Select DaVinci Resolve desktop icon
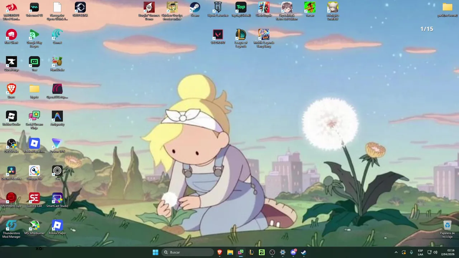459x258 pixels. (x=11, y=173)
